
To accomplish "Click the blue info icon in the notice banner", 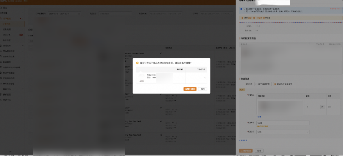I will click(x=242, y=8).
